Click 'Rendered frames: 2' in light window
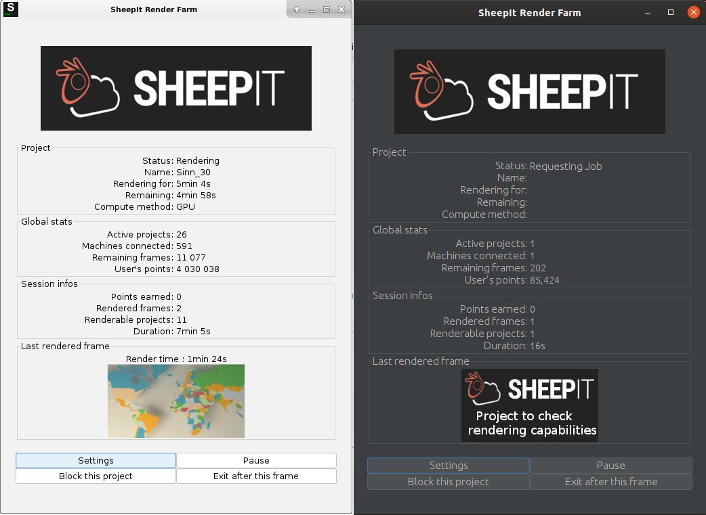The height and width of the screenshot is (515, 706). click(139, 308)
